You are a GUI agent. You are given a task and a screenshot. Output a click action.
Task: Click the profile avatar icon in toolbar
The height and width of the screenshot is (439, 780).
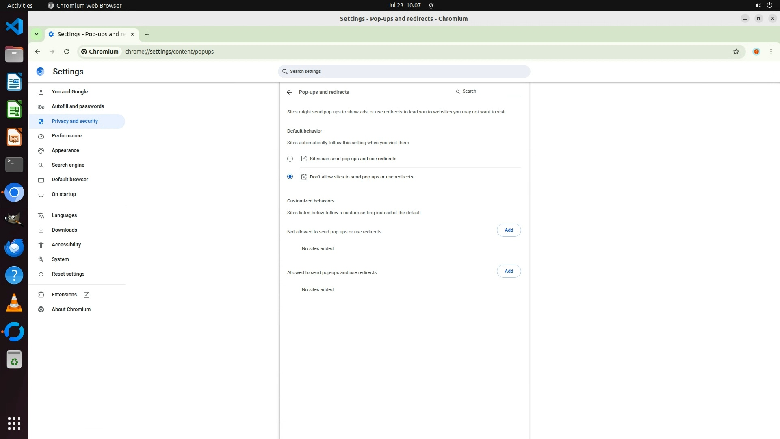click(756, 52)
